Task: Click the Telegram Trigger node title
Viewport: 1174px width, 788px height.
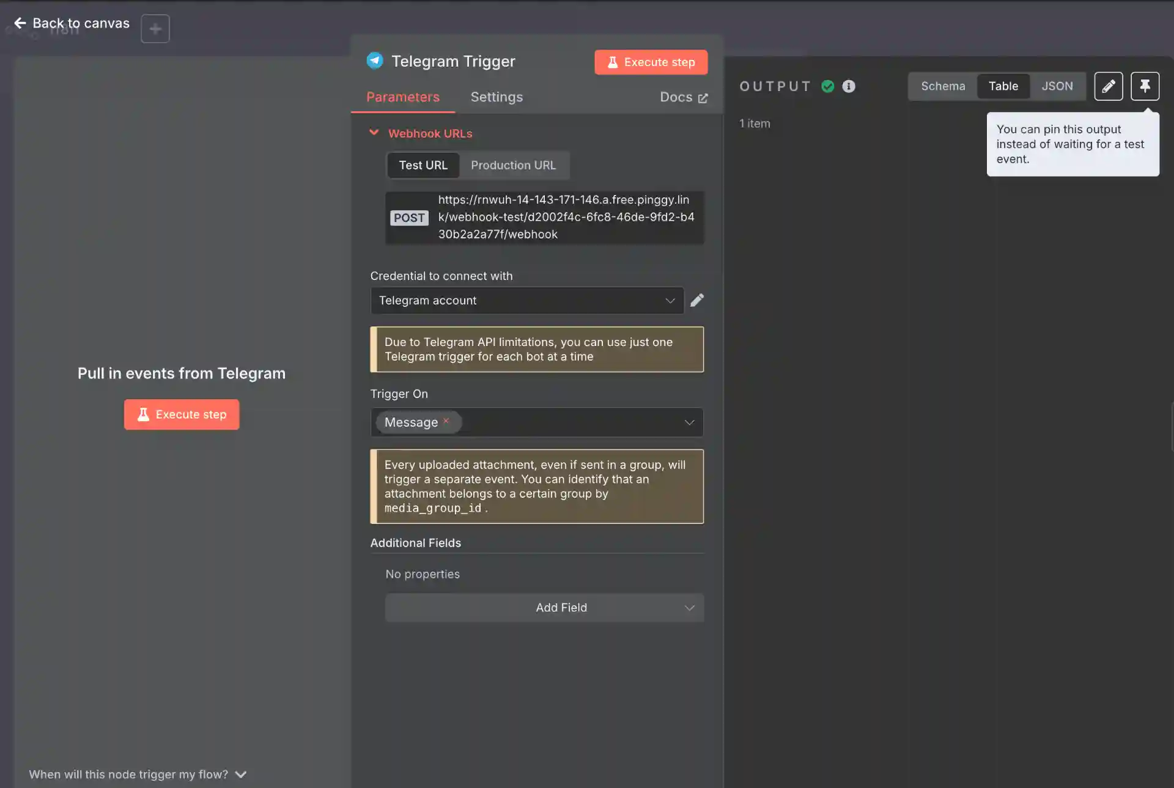Action: pyautogui.click(x=453, y=61)
